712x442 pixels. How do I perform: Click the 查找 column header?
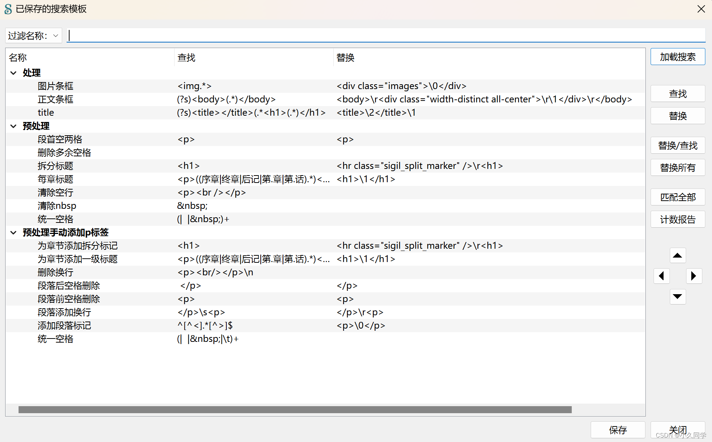pos(186,58)
